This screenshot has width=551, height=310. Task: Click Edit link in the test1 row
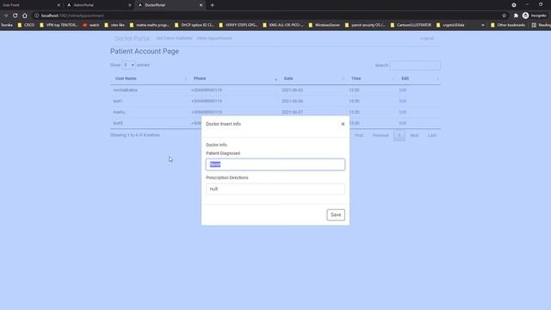pos(403,102)
